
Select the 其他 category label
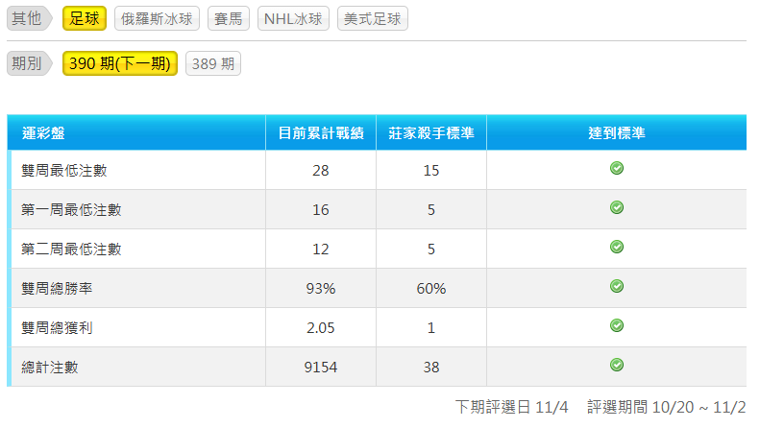[x=29, y=18]
